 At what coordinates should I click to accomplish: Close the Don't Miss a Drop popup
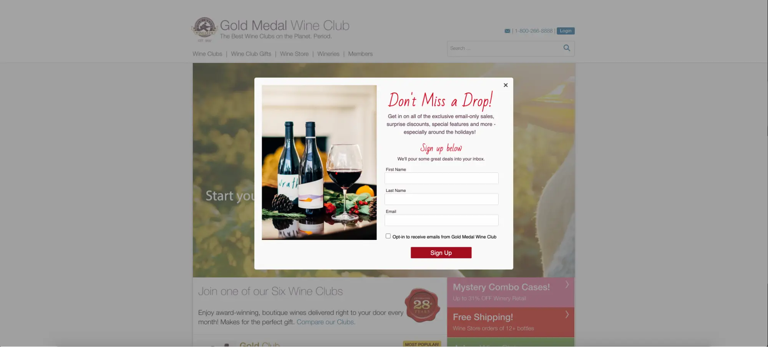tap(506, 85)
